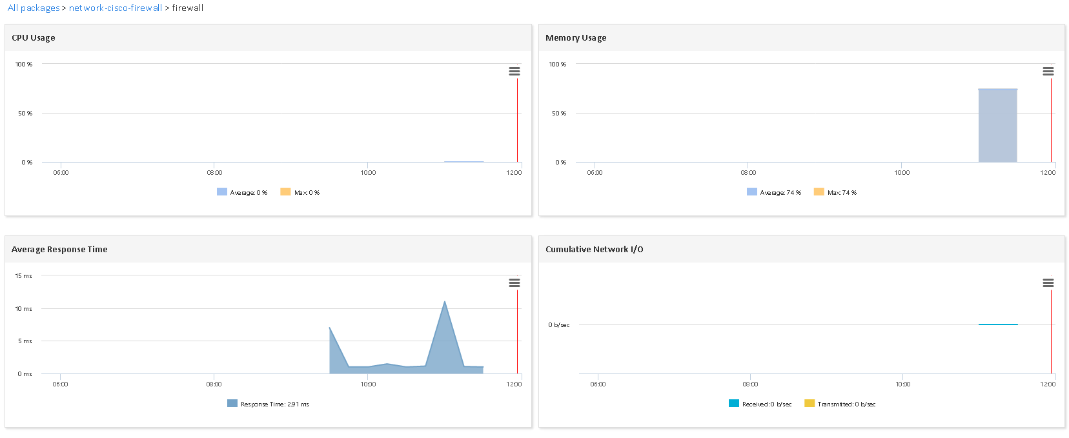This screenshot has height=438, width=1069.
Task: Click the yellow Transmitted legend swatch
Action: [809, 404]
